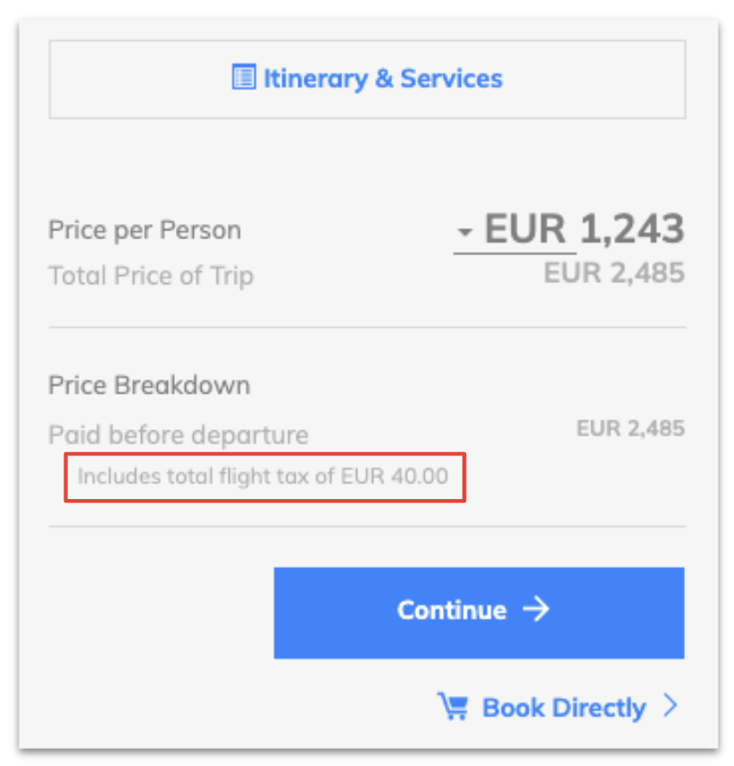Click the EUR 2,485 paid before departure amount

(x=630, y=429)
